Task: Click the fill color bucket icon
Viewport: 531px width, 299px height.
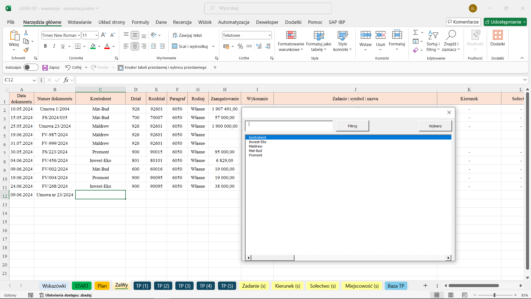Action: click(x=93, y=46)
